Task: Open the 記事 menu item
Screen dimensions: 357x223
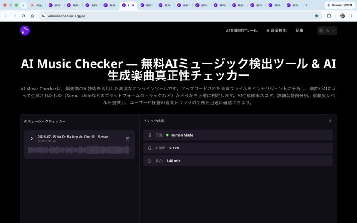Action: pos(299,31)
